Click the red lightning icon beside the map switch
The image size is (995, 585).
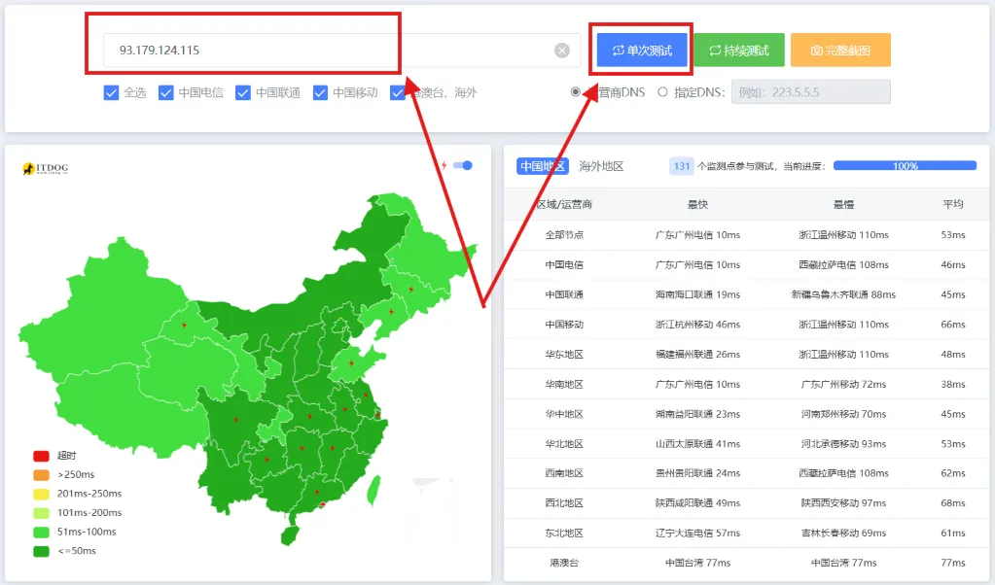[444, 165]
